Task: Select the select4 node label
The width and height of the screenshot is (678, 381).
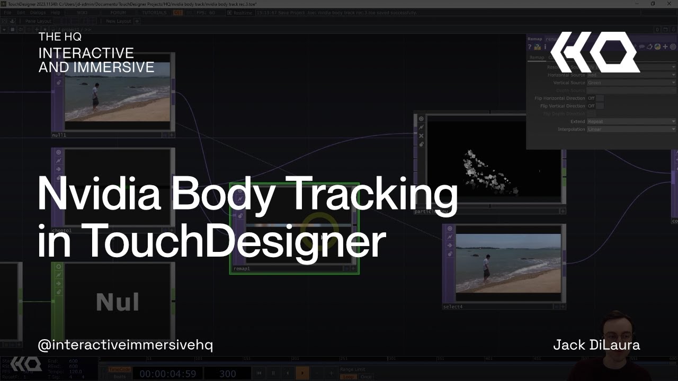Action: tap(453, 307)
